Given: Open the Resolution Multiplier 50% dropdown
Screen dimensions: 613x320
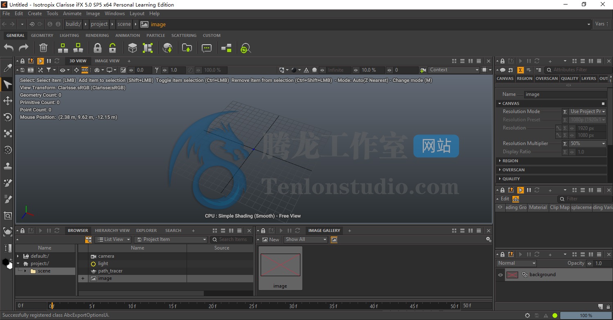Looking at the screenshot, I should click(588, 143).
